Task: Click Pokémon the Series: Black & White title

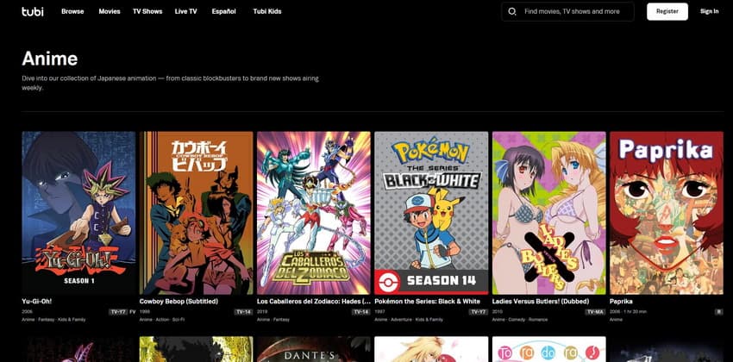Action: (427, 302)
